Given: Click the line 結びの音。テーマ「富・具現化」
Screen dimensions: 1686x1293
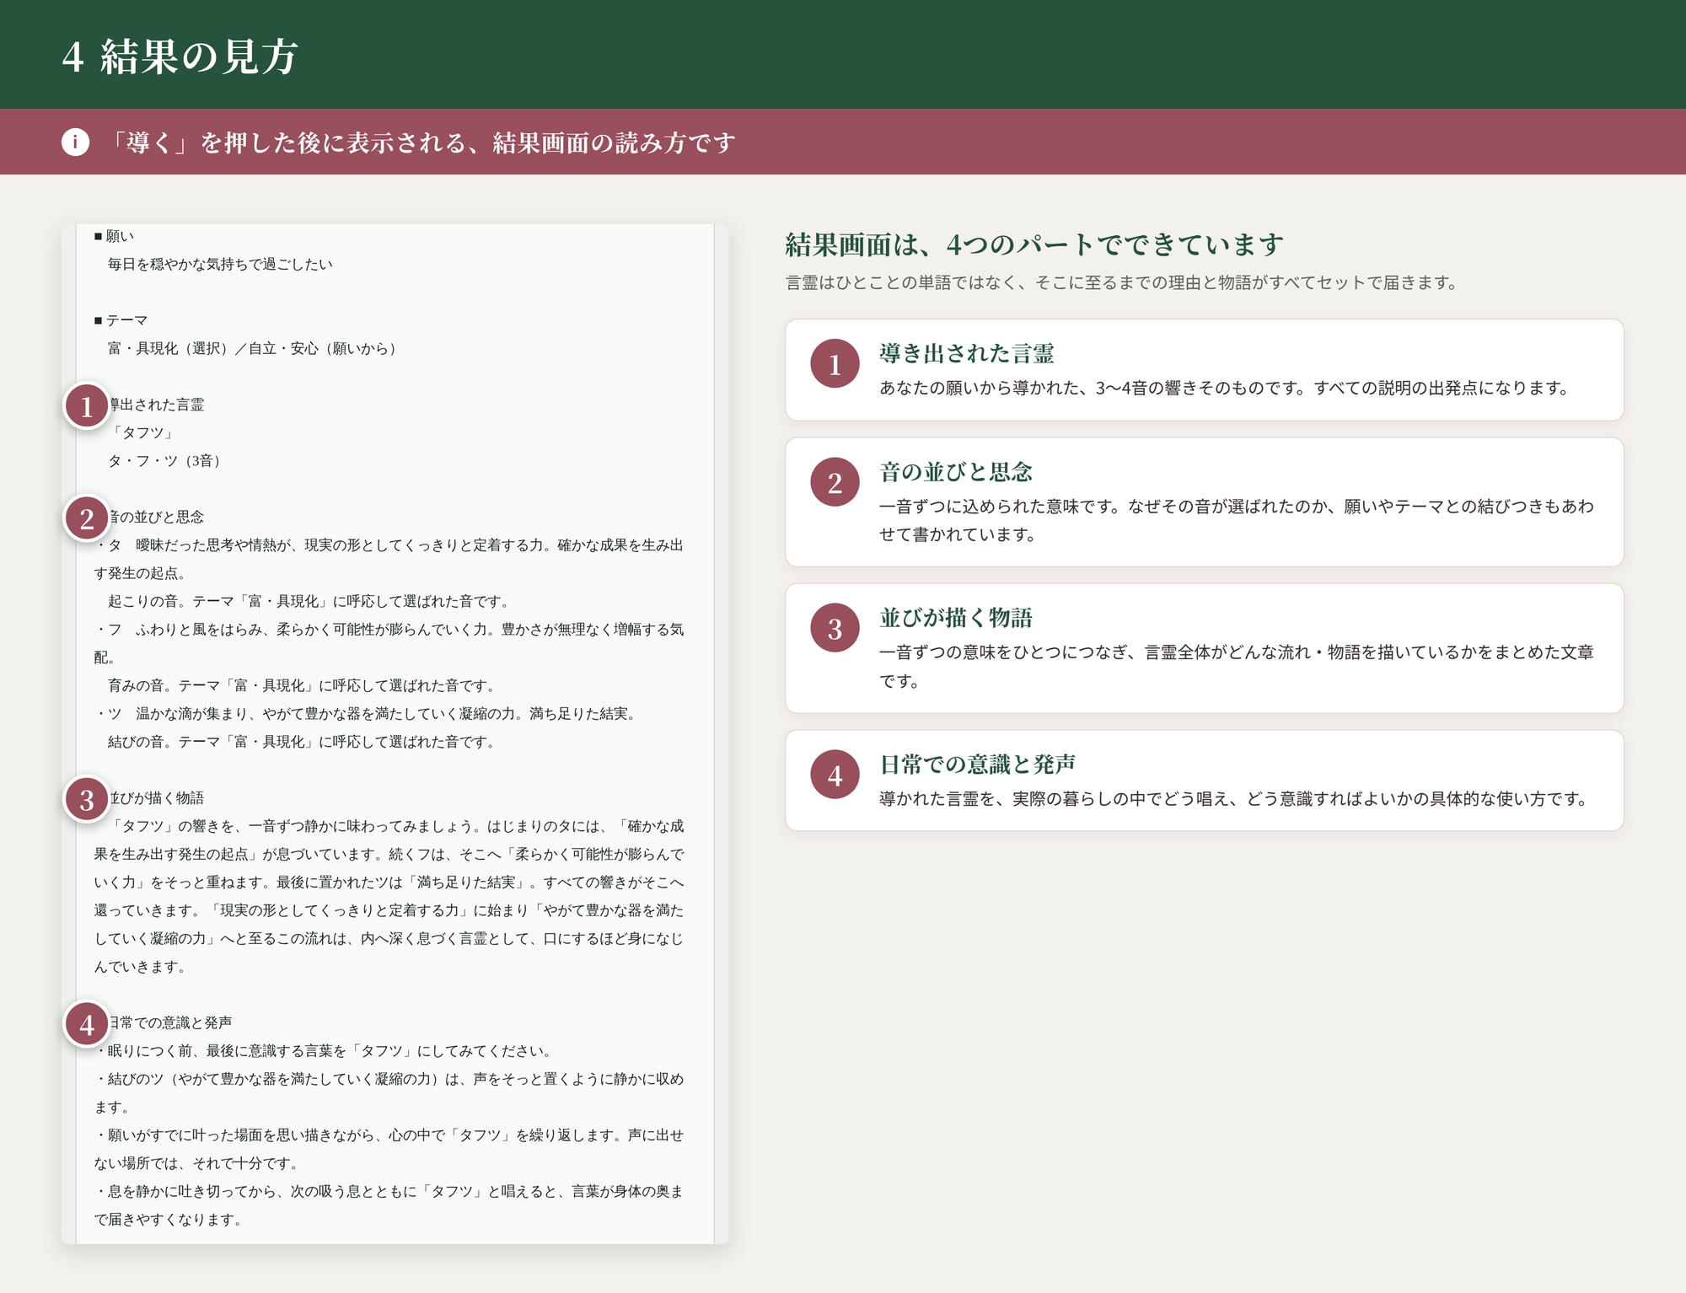Looking at the screenshot, I should tap(302, 742).
